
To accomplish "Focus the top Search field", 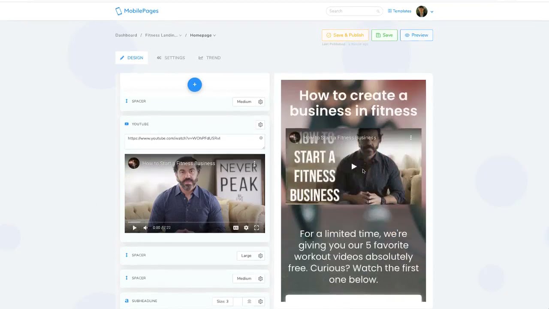I will (354, 11).
